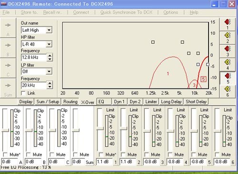The height and width of the screenshot is (174, 238).
Task: Select output 1 speaker icon
Action: coord(228,24)
